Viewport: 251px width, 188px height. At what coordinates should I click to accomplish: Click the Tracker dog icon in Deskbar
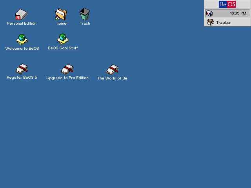point(210,22)
